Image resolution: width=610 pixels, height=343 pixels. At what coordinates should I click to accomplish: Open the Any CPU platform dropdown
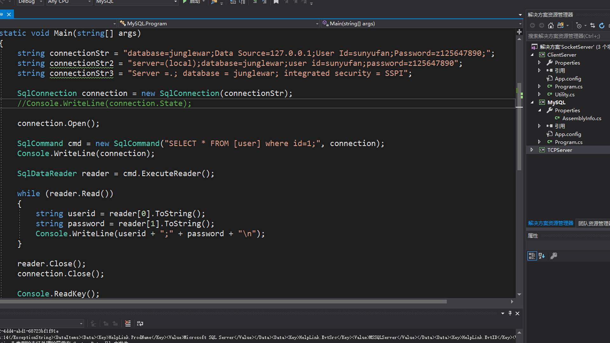[69, 2]
